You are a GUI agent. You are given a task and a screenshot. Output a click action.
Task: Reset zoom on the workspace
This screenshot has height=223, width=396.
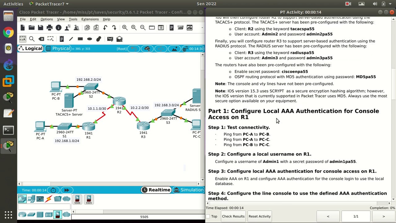coord(134,28)
